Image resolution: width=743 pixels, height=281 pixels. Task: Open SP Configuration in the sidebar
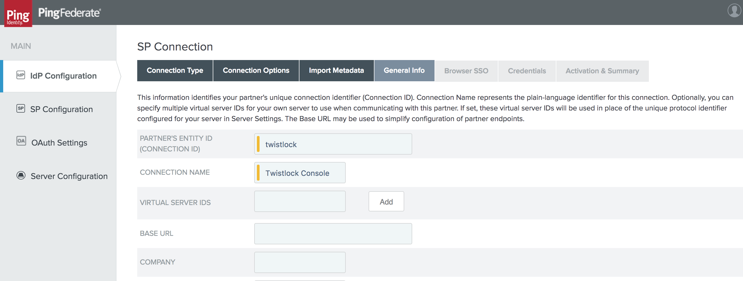(x=61, y=109)
